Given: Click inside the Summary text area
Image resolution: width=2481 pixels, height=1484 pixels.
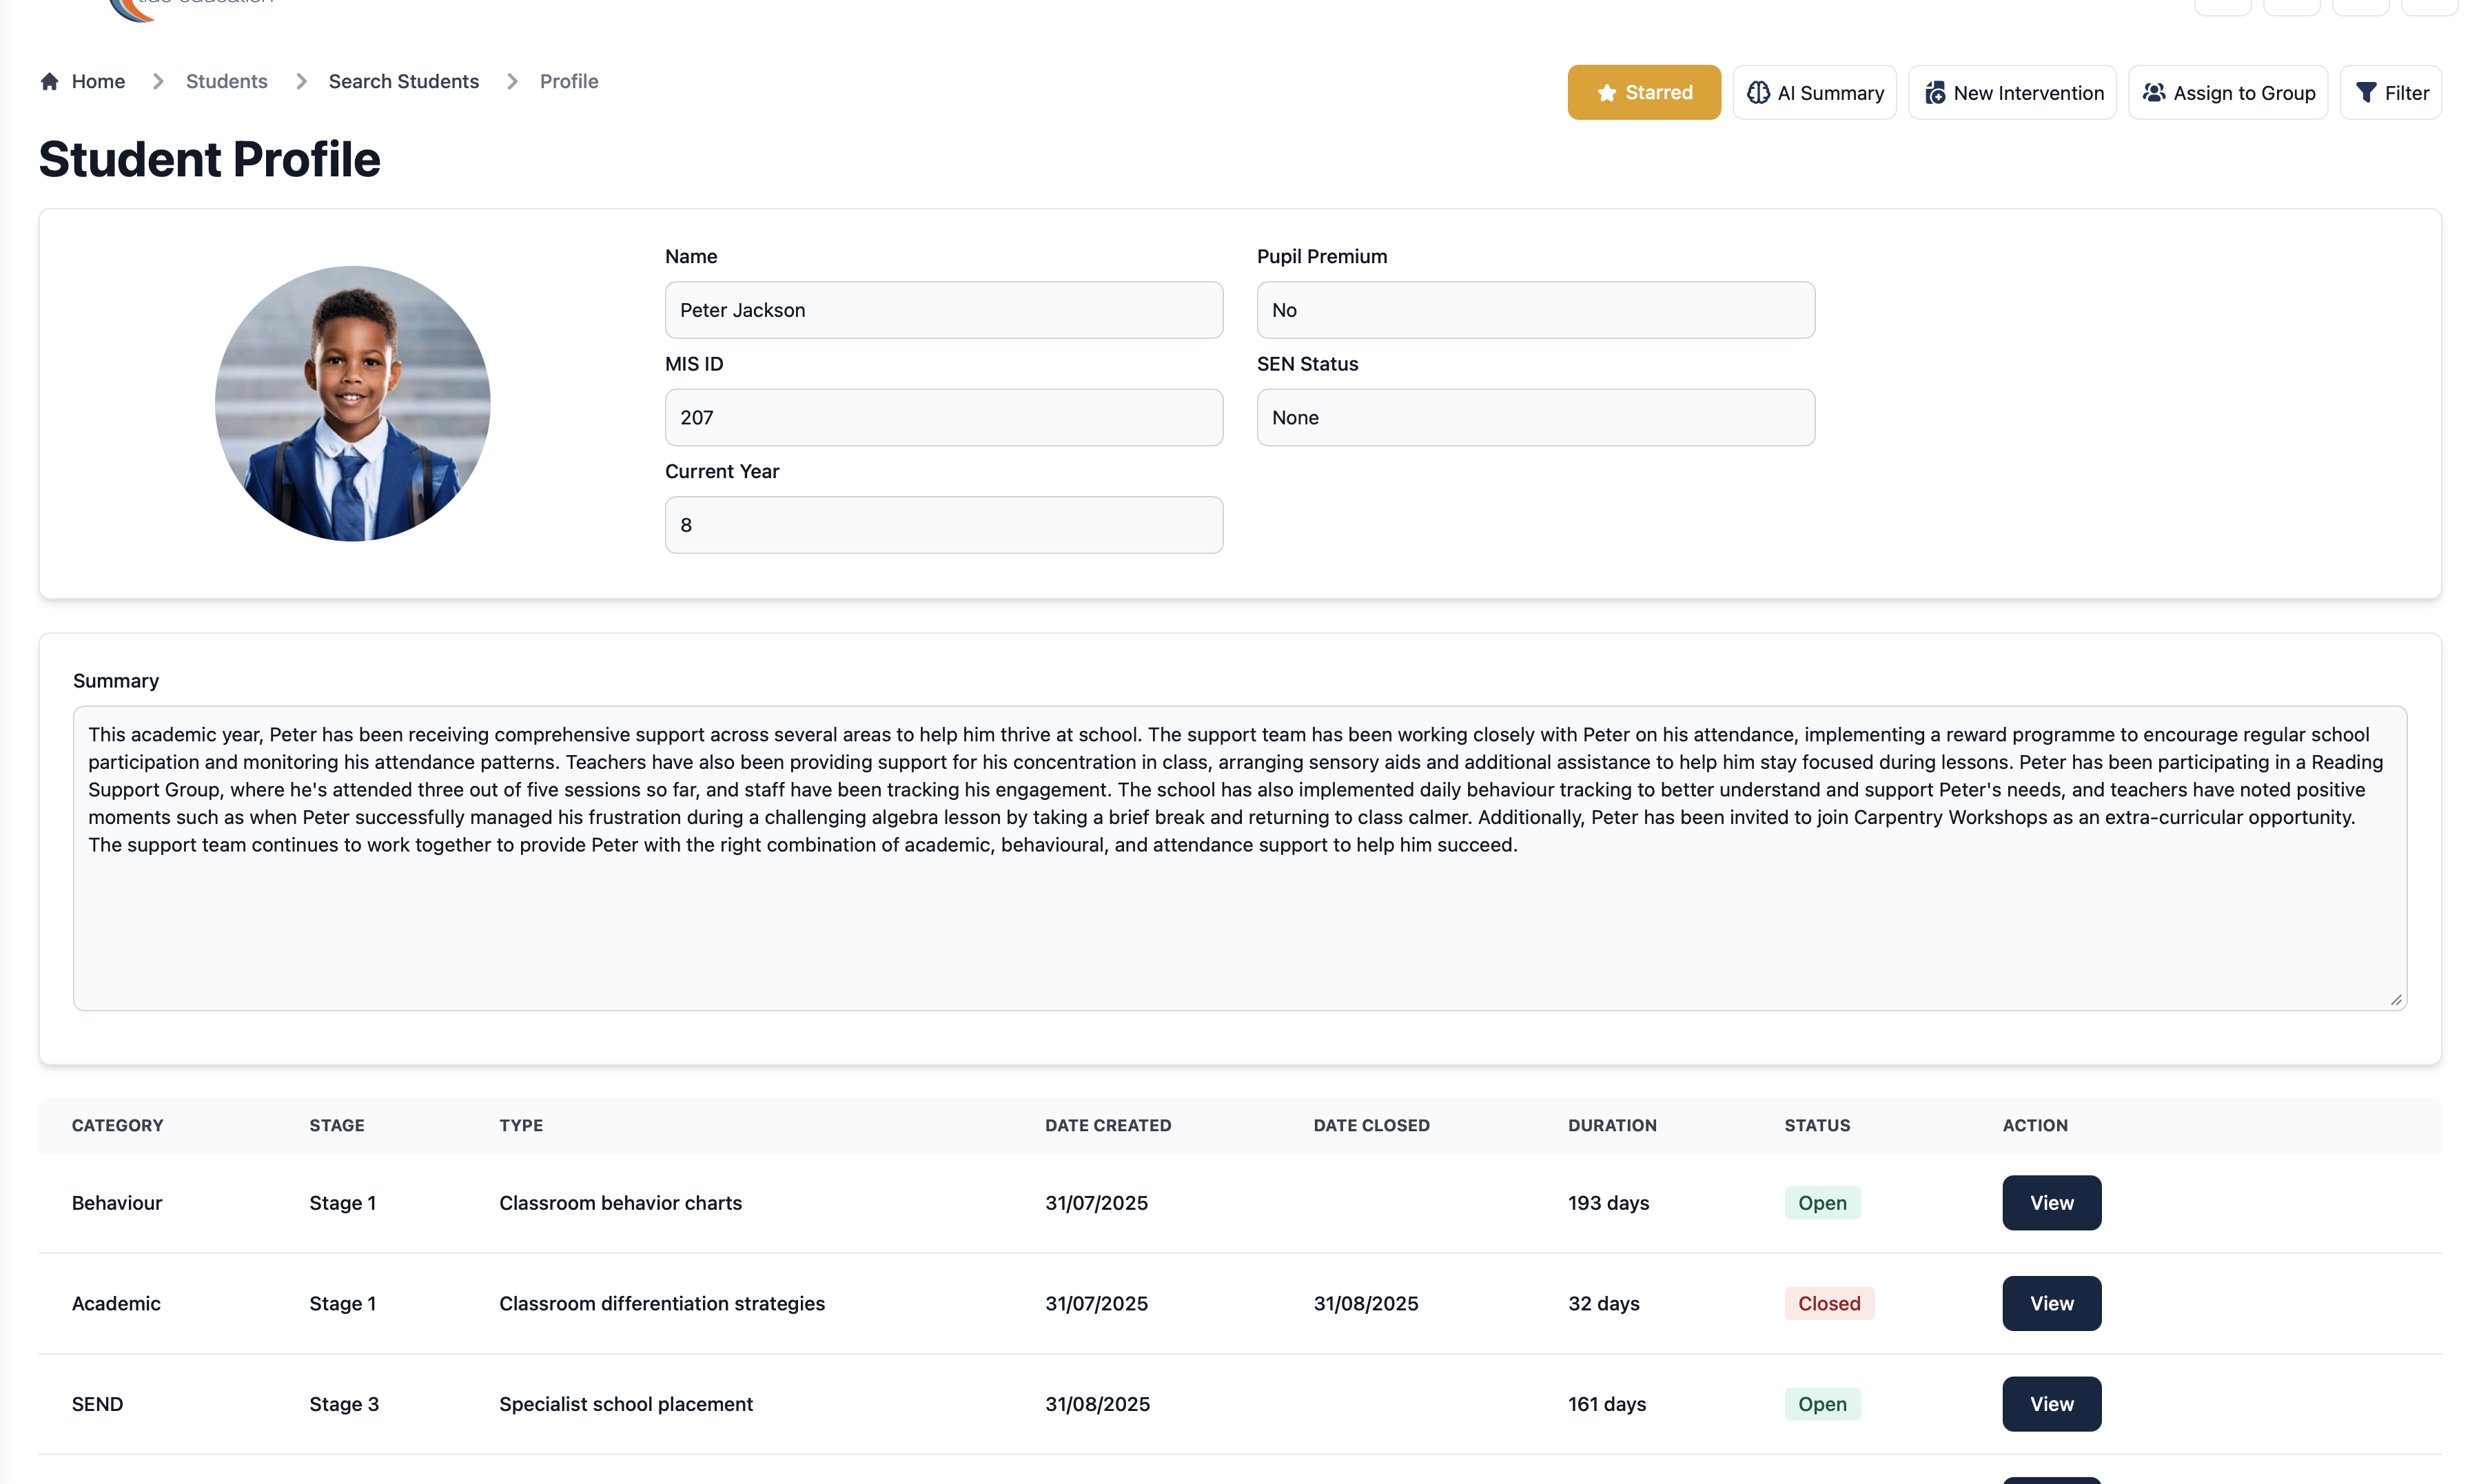Looking at the screenshot, I should pyautogui.click(x=1238, y=920).
